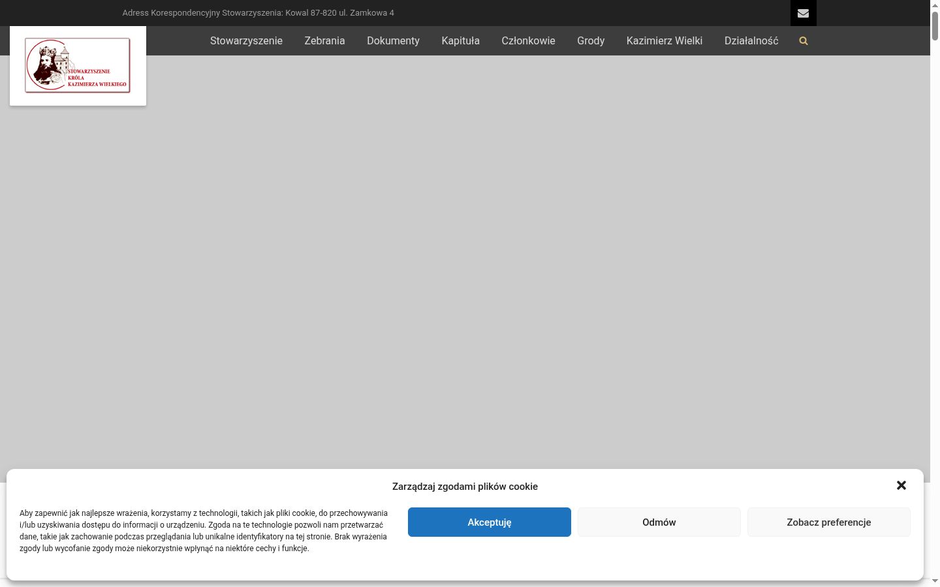Screen dimensions: 940x587
Task: Decline cookies with the Odmów button
Action: 659,522
